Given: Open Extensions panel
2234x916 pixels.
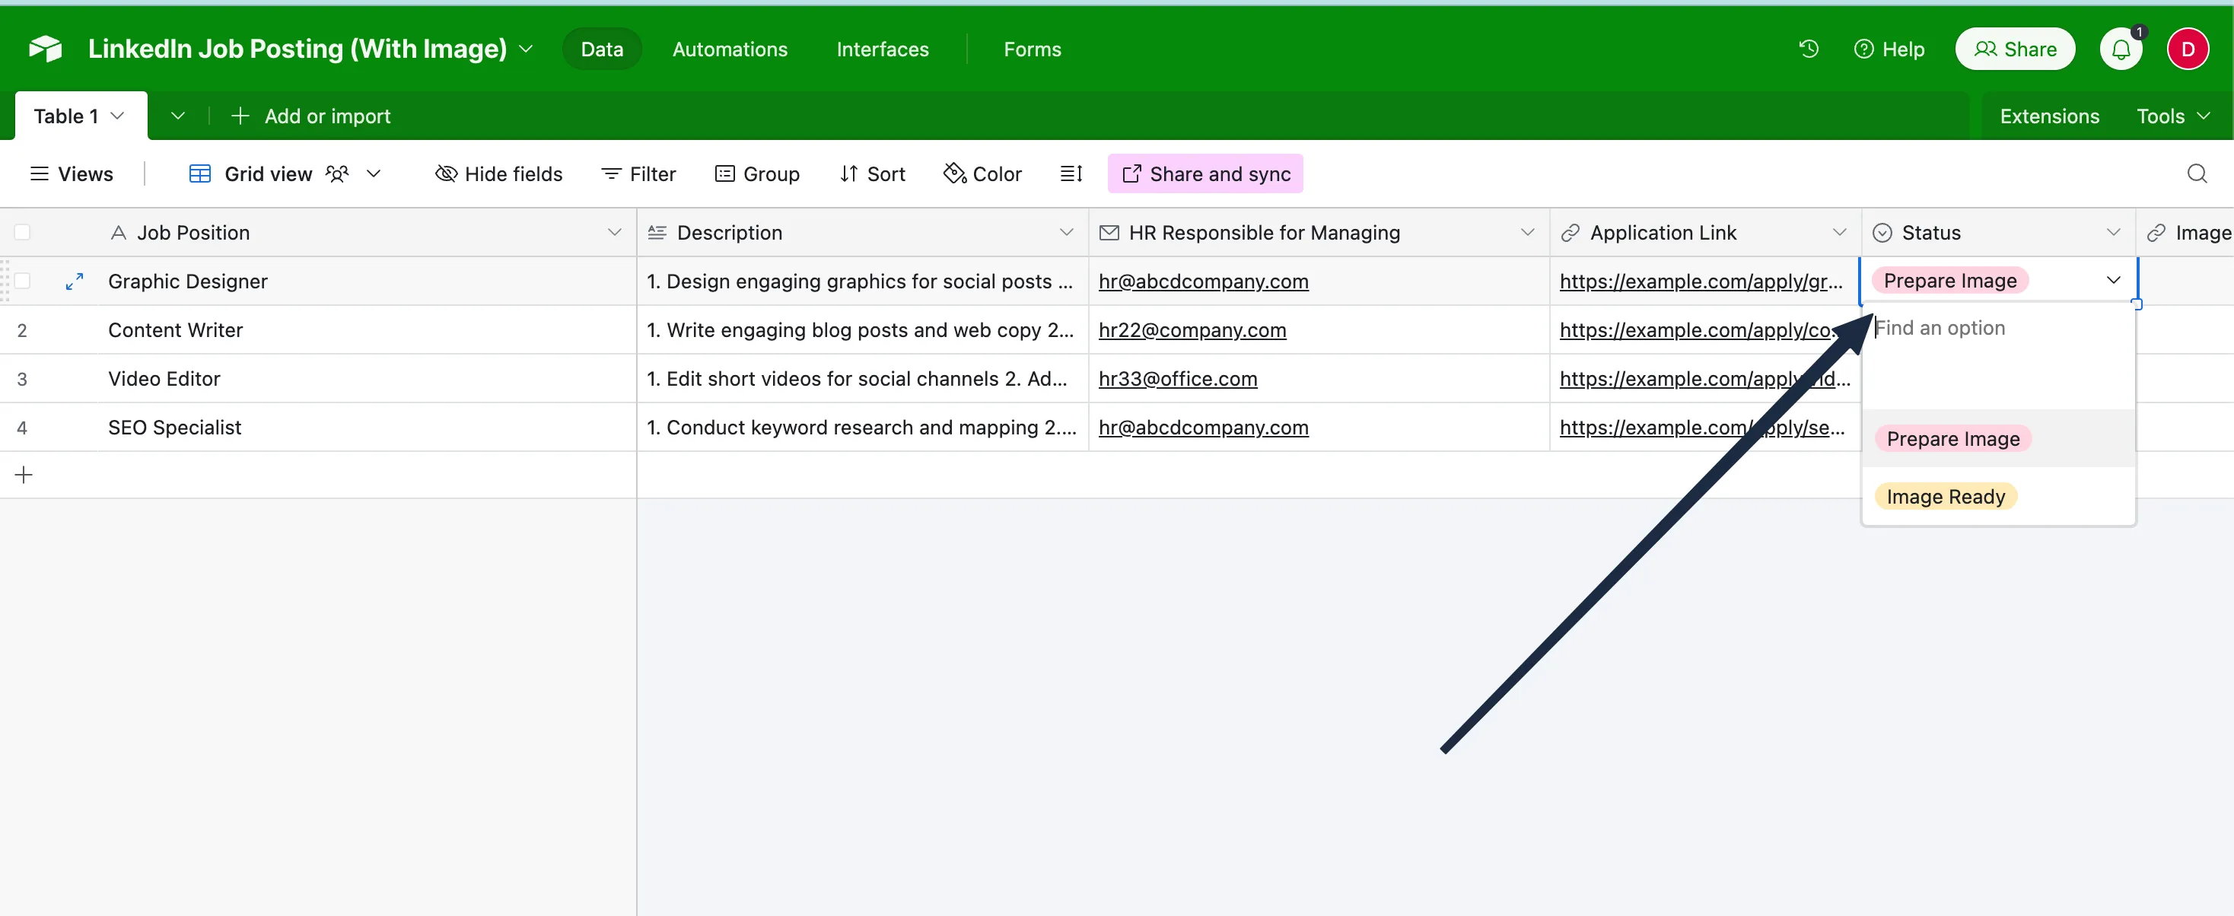Looking at the screenshot, I should pyautogui.click(x=2049, y=116).
